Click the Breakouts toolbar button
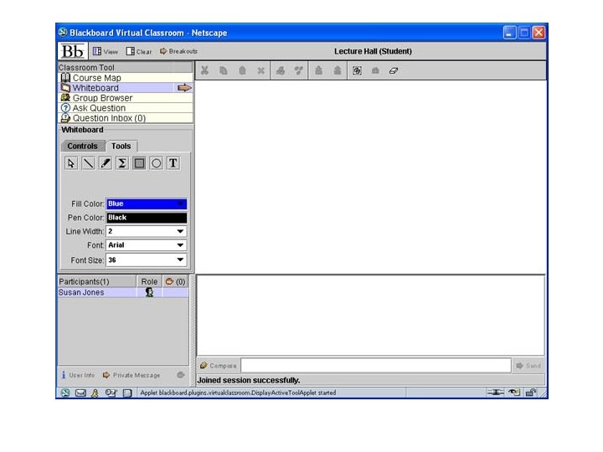 pos(179,51)
